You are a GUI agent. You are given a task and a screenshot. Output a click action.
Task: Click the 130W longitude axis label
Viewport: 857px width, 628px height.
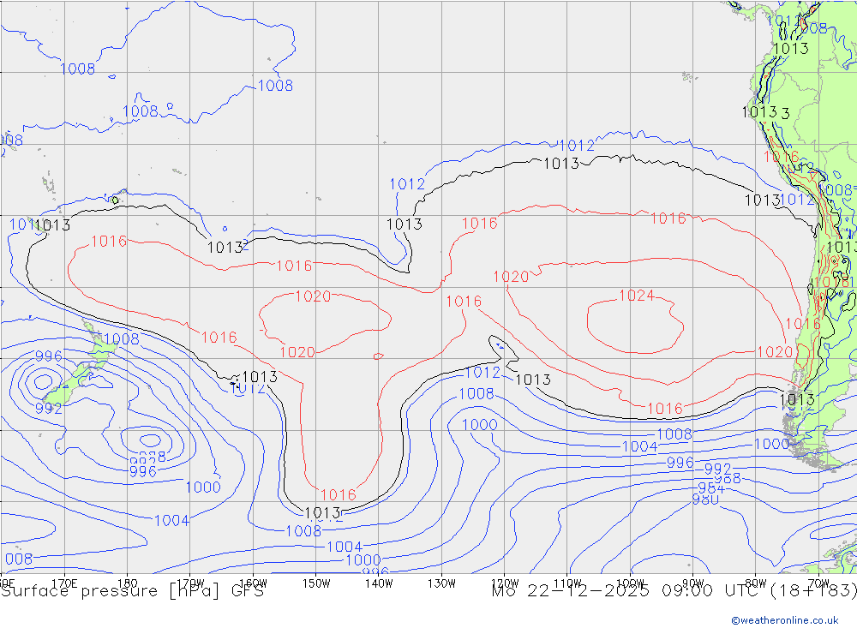[x=441, y=583]
